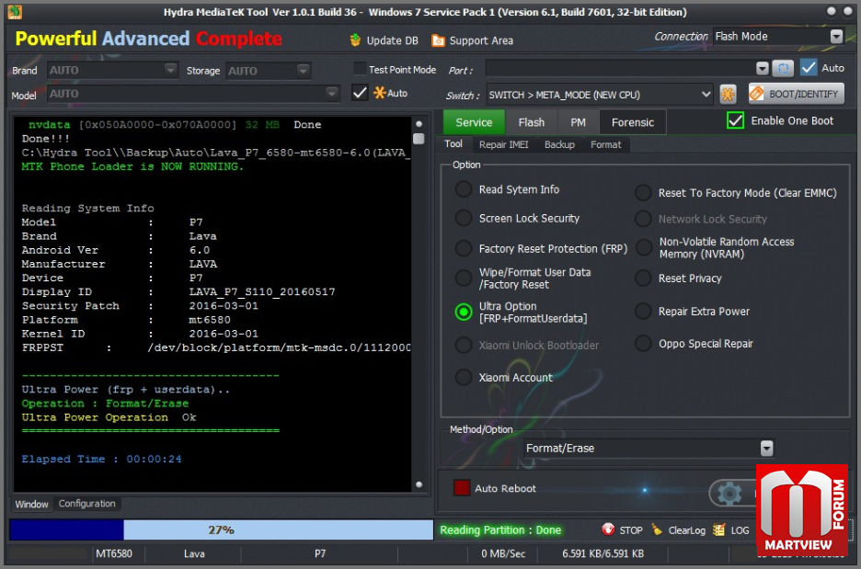Click the ClearLog label
The width and height of the screenshot is (861, 569).
tap(686, 530)
